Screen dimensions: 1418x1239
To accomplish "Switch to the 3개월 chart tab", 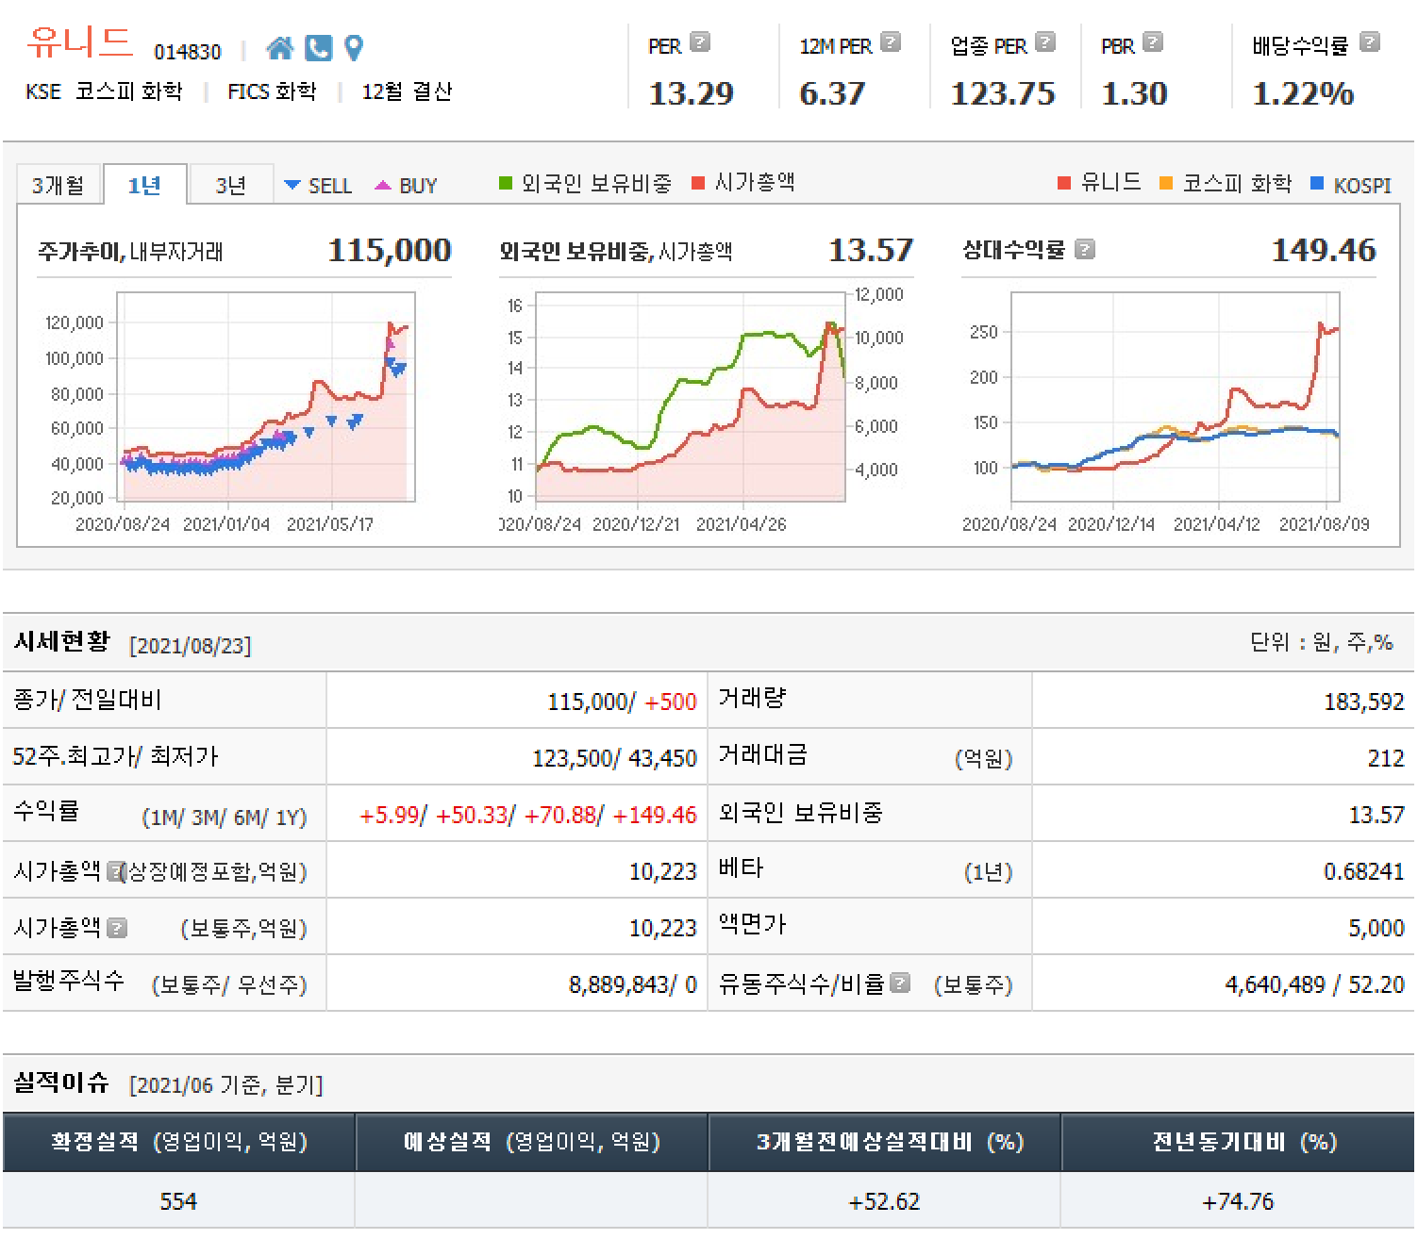I will tap(58, 185).
